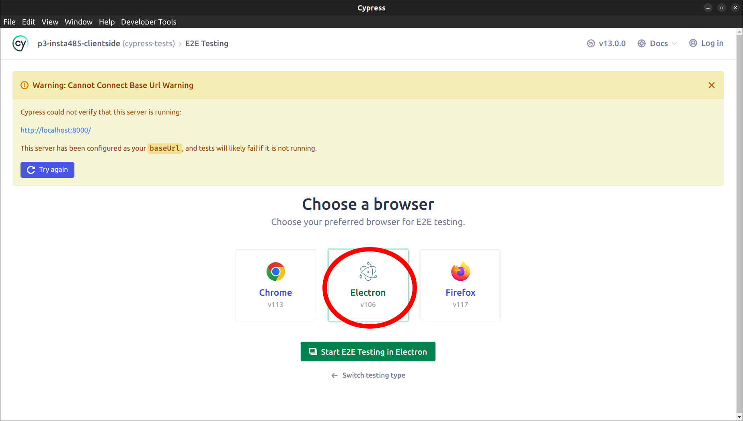
Task: Open the Window menu
Action: [78, 22]
